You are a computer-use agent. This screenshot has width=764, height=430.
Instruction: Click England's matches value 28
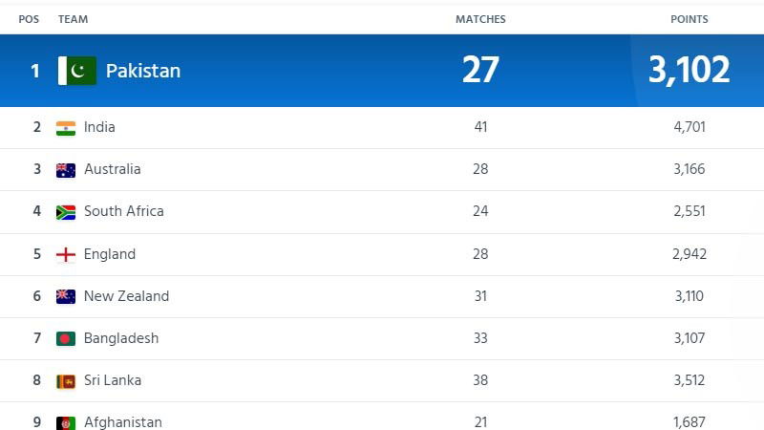coord(480,254)
